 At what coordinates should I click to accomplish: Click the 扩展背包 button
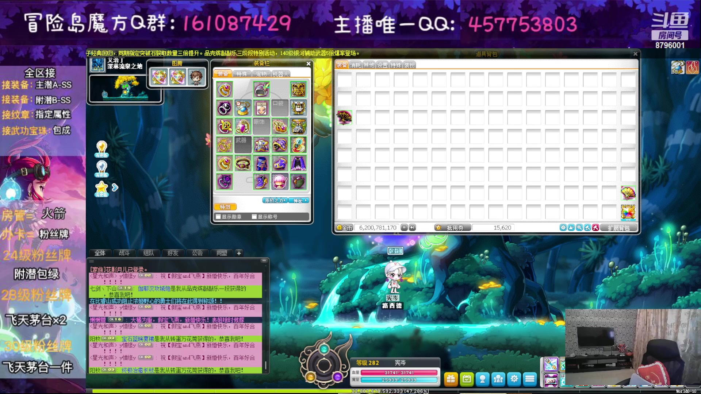[618, 228]
